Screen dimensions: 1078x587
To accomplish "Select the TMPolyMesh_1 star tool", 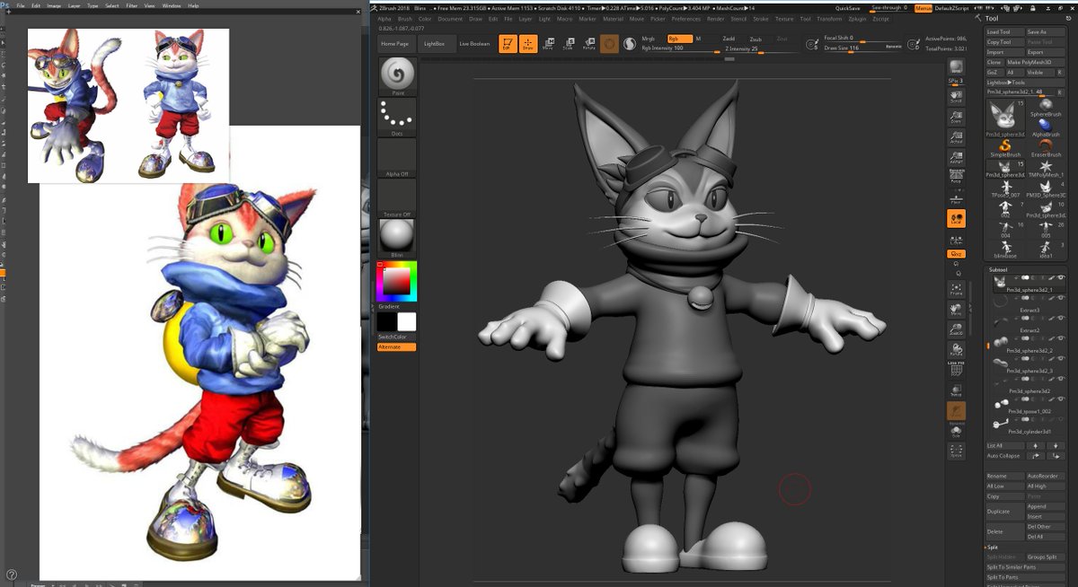I will click(x=1045, y=170).
